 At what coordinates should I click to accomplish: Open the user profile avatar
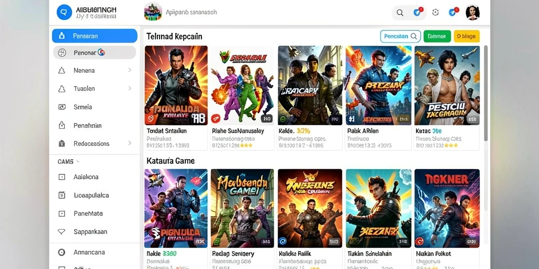pyautogui.click(x=473, y=13)
